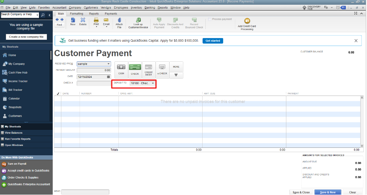Open the Open Windows panel
This screenshot has height=195, width=367.
click(x=26, y=145)
